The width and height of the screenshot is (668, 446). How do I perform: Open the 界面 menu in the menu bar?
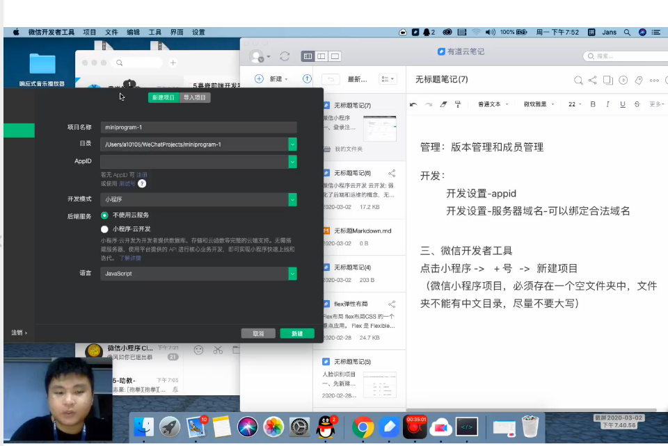pos(176,33)
